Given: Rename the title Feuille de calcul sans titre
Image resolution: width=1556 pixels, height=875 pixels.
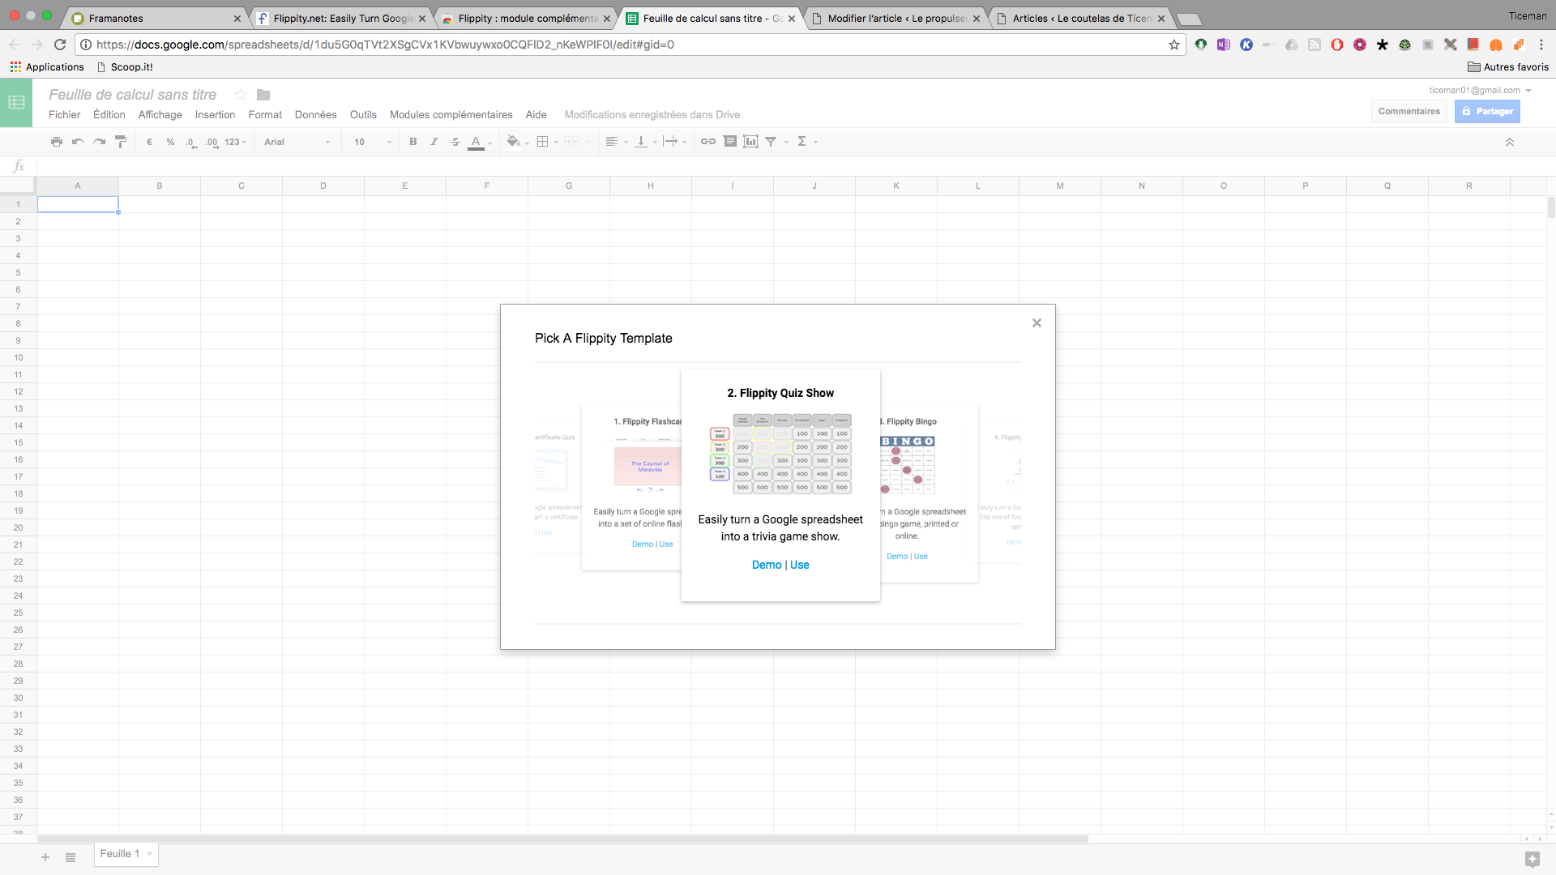Looking at the screenshot, I should (x=132, y=95).
